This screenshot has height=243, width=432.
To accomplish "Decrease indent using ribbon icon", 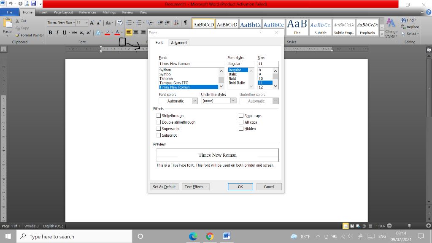I will coord(160,23).
